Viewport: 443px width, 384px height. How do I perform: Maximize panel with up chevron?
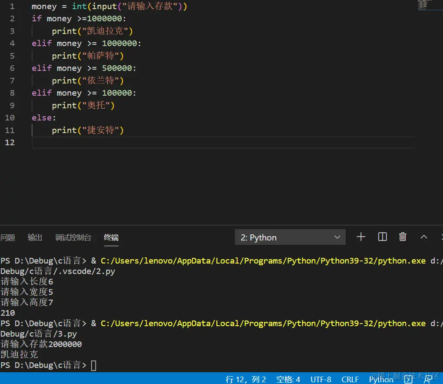point(424,237)
